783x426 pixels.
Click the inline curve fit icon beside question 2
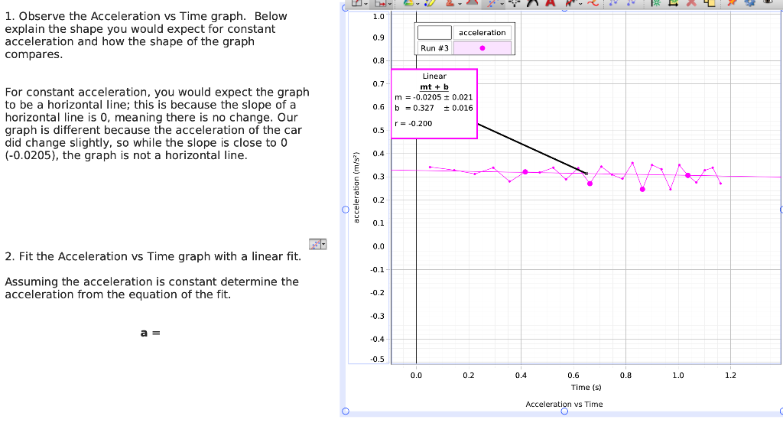(x=315, y=244)
